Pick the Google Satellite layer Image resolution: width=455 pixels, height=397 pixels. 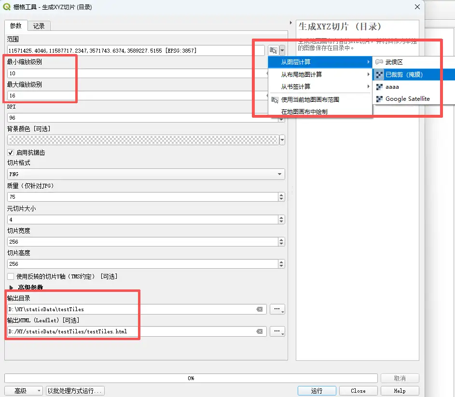point(407,99)
